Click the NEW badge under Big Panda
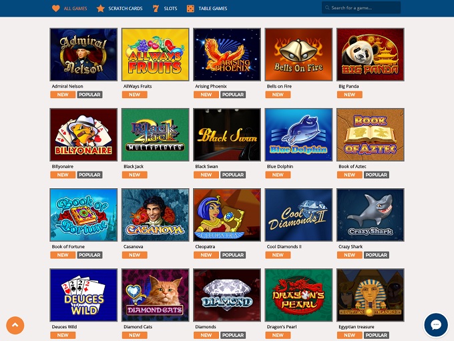Image resolution: width=454 pixels, height=341 pixels. click(x=349, y=95)
